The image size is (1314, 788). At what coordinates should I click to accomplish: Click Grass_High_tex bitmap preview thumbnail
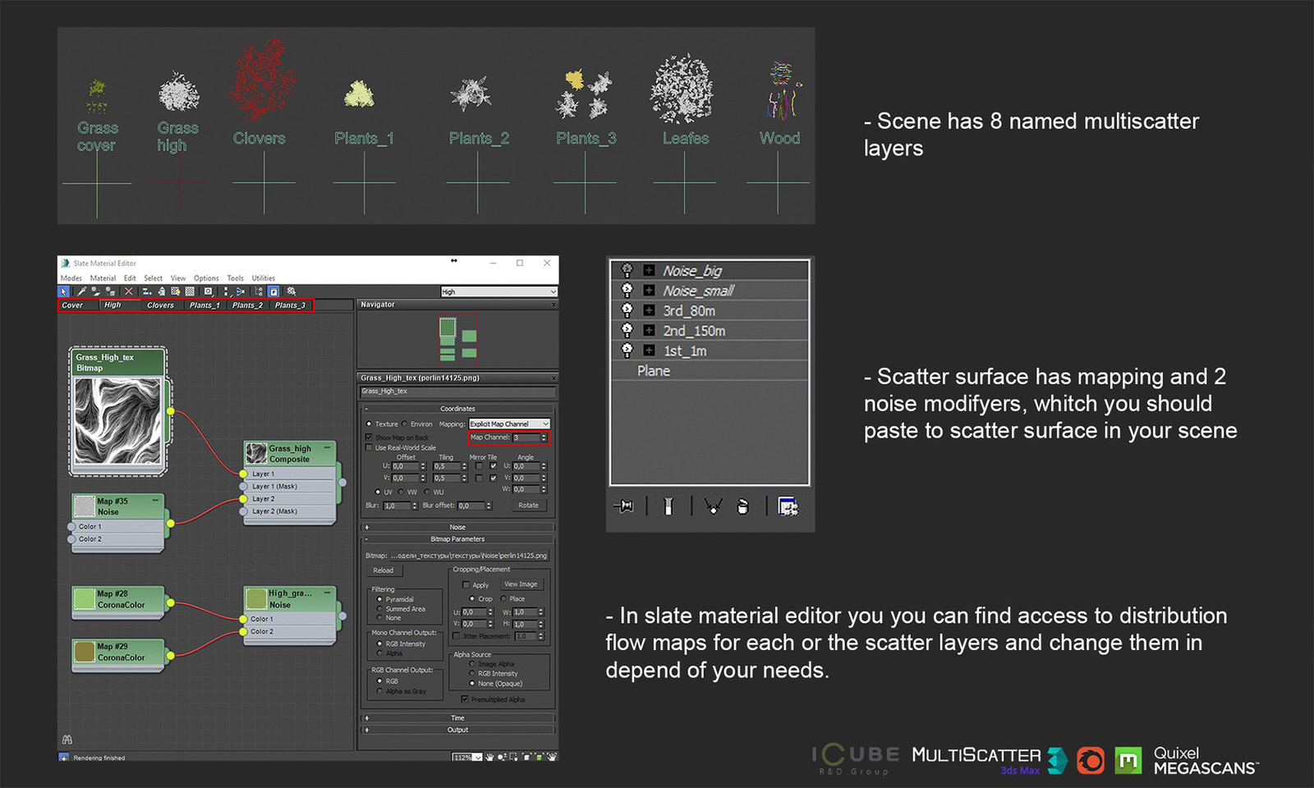pyautogui.click(x=118, y=422)
